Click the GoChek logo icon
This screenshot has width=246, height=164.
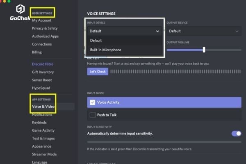20,9
